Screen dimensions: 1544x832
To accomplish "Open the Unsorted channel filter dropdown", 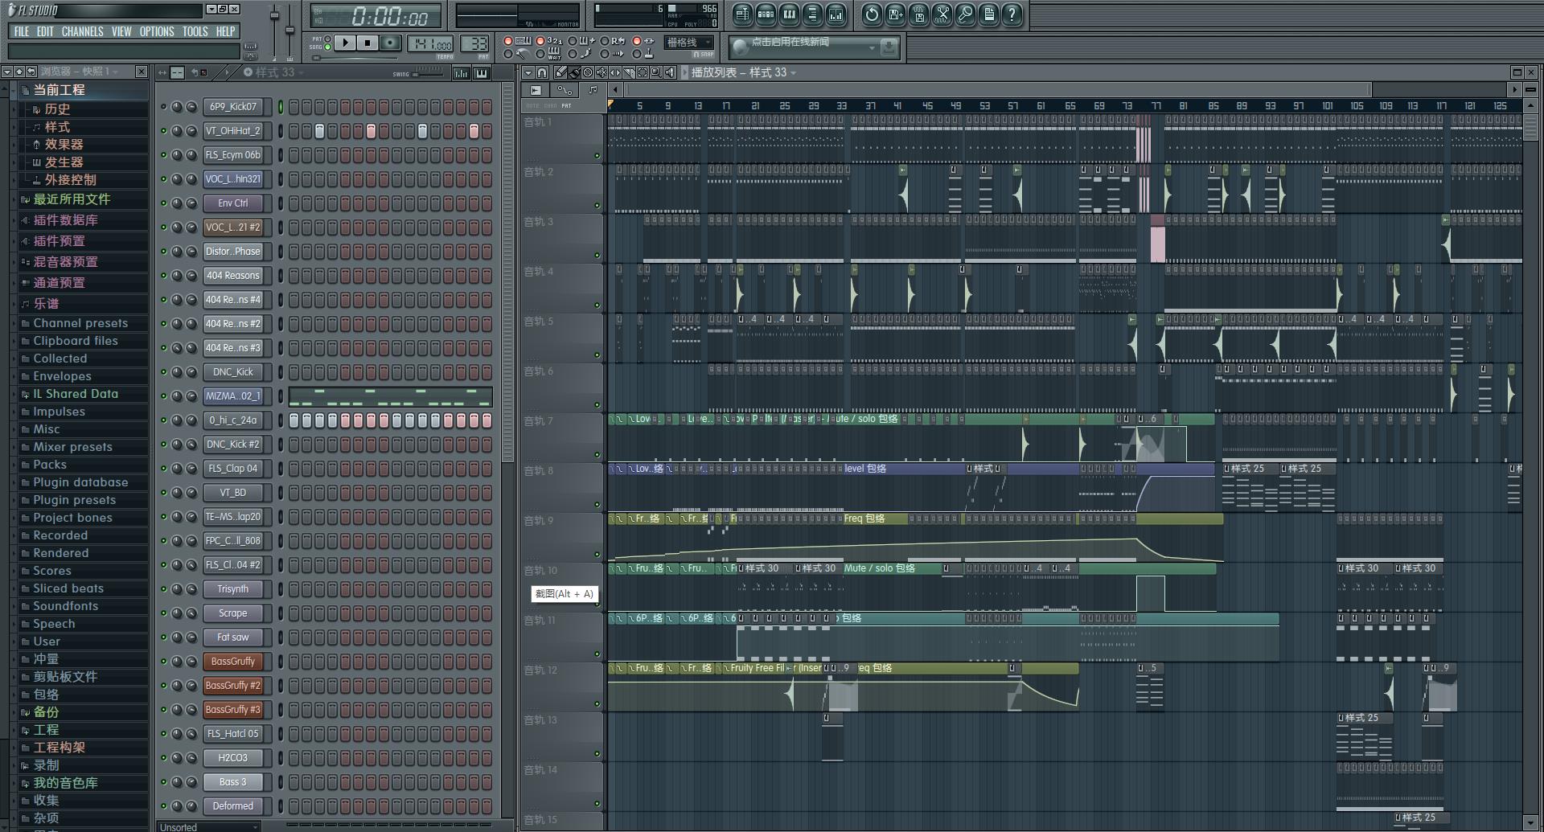I will tap(209, 826).
